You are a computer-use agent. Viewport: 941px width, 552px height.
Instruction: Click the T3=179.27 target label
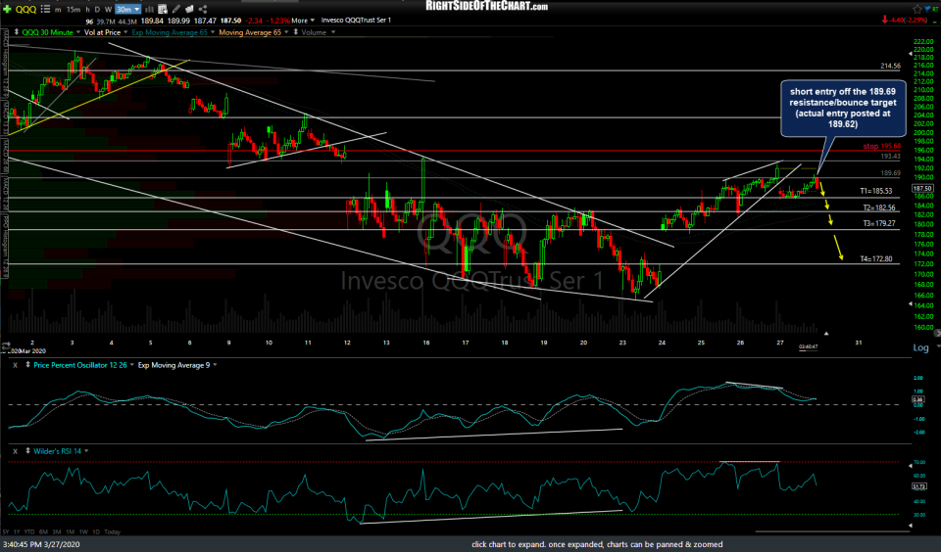879,223
